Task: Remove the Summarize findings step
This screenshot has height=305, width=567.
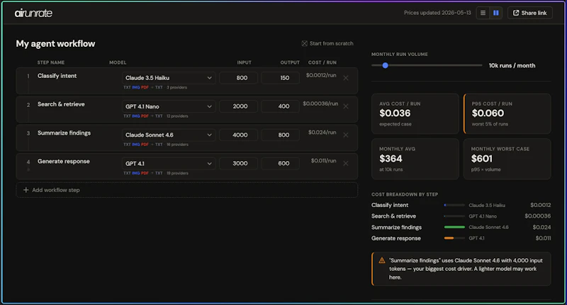Action: (346, 135)
